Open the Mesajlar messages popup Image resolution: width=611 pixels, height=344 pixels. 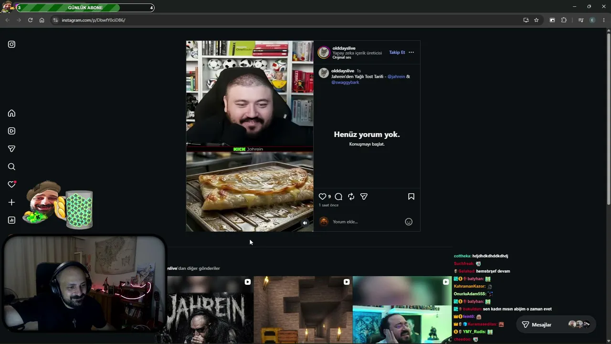click(x=556, y=324)
